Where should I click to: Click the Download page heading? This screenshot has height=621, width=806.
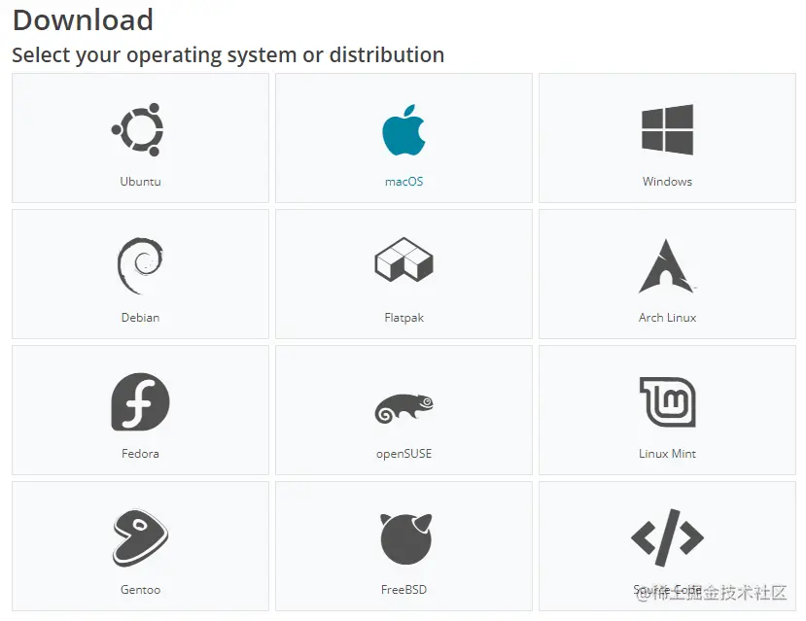click(x=83, y=20)
